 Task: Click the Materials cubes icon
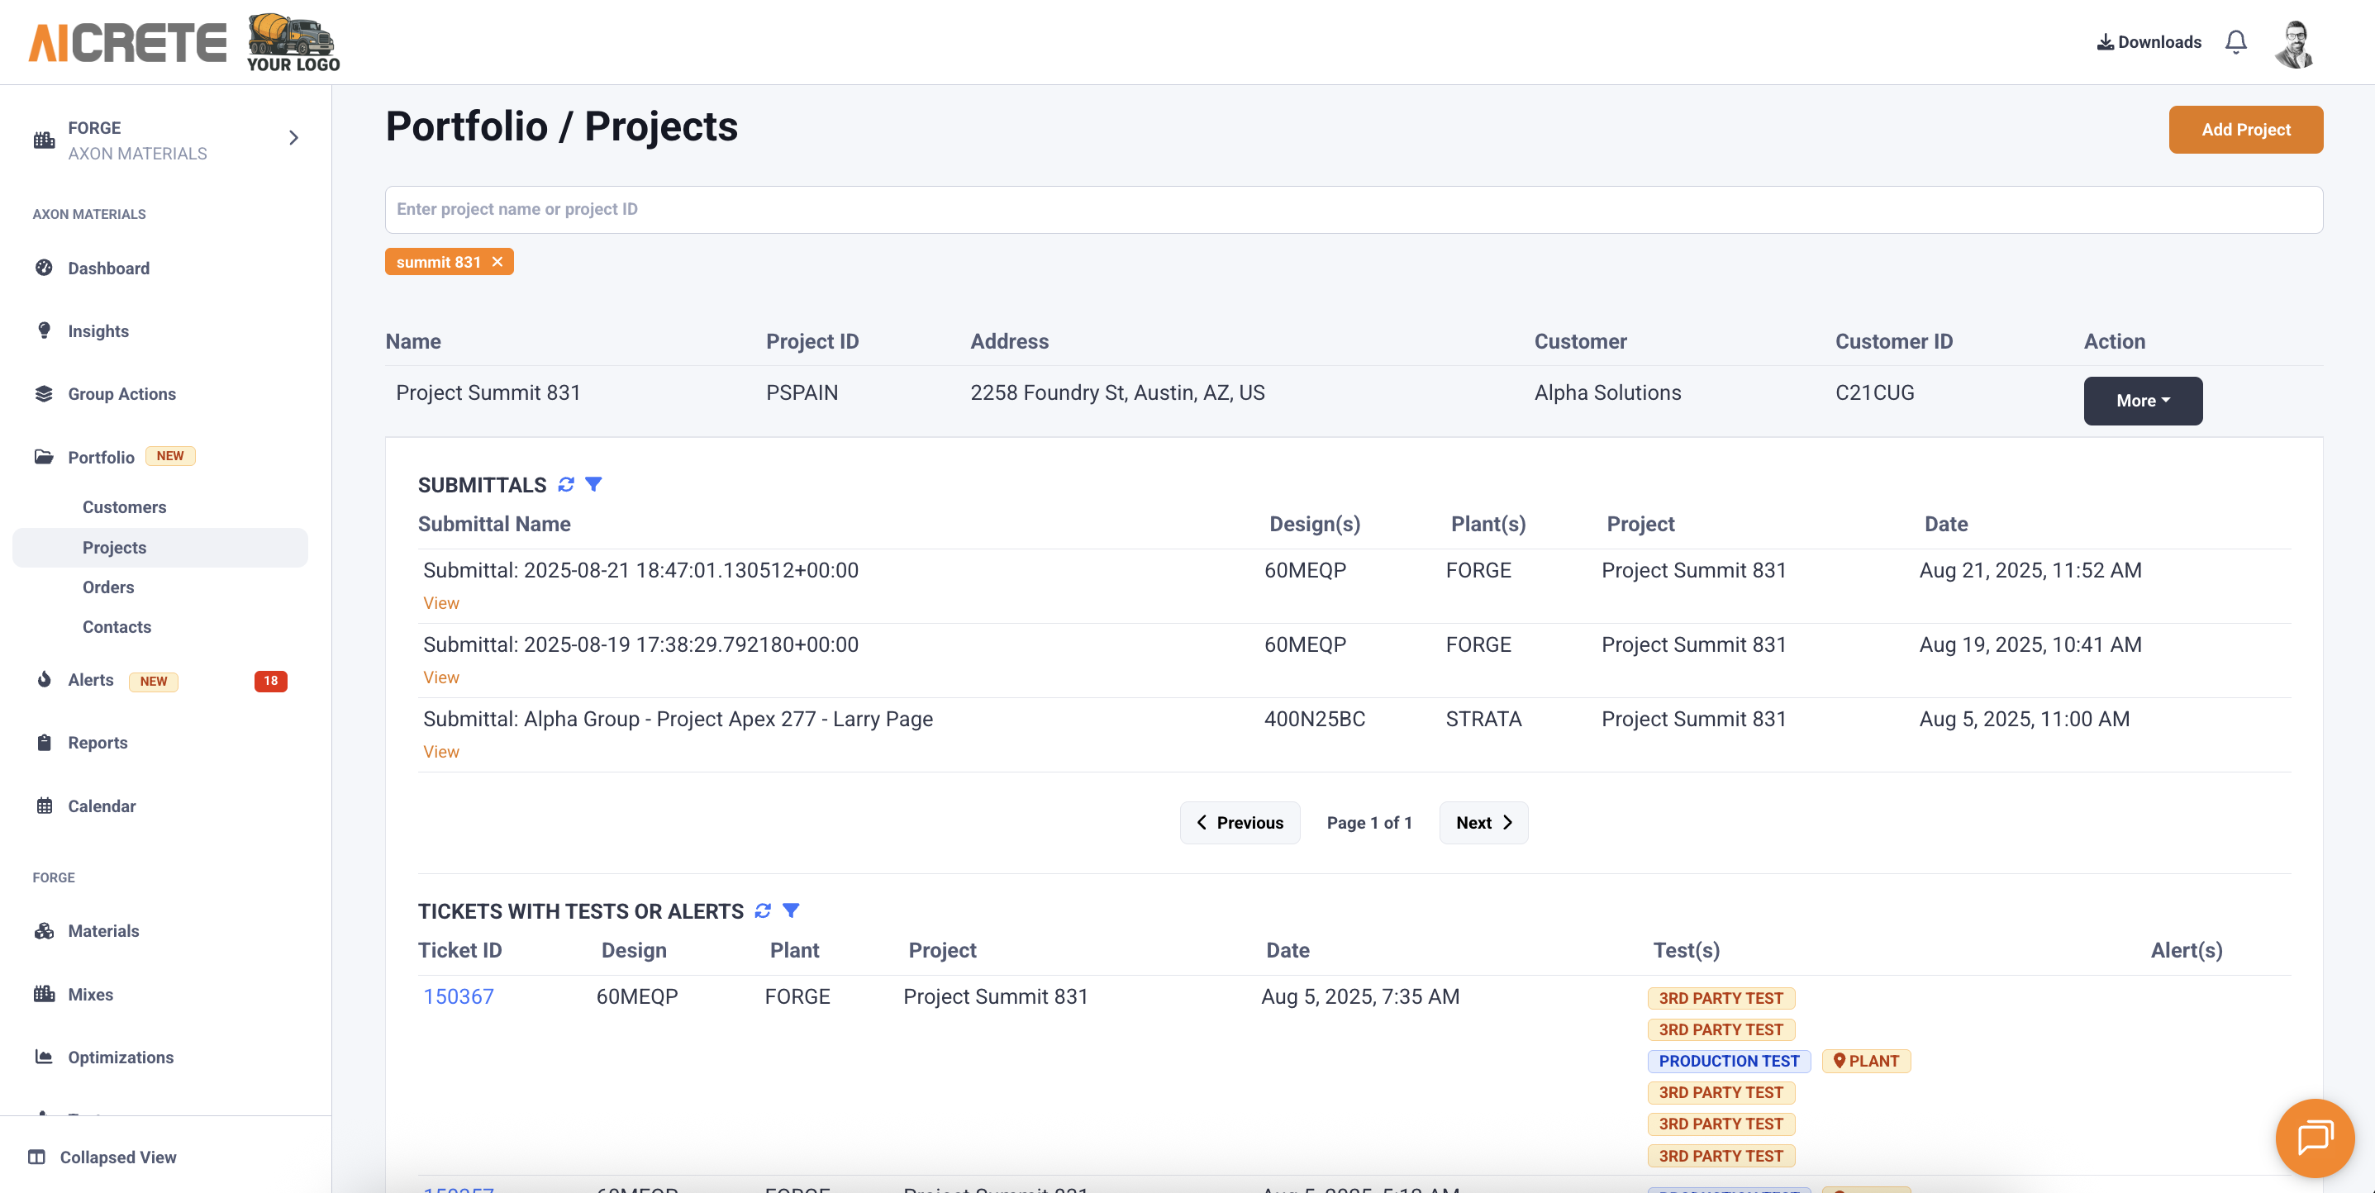click(x=45, y=931)
